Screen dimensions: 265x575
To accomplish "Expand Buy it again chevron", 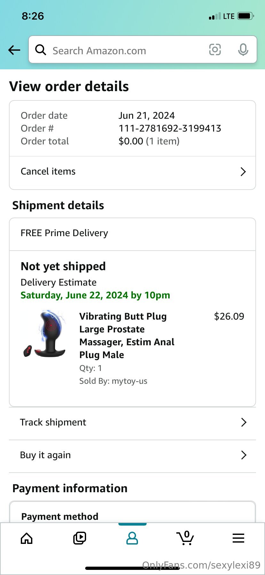I will (x=244, y=455).
